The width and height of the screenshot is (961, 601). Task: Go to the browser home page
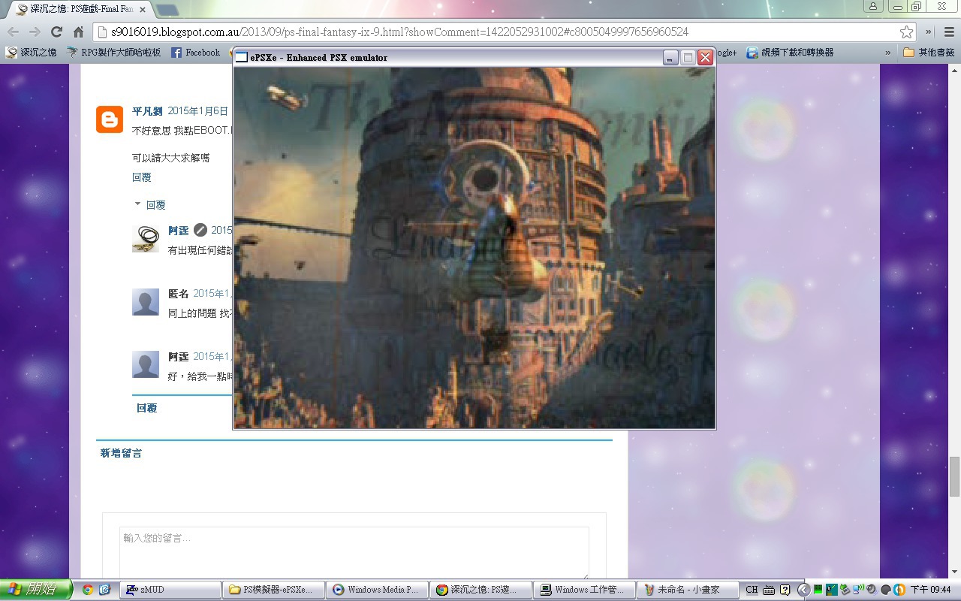[x=78, y=32]
